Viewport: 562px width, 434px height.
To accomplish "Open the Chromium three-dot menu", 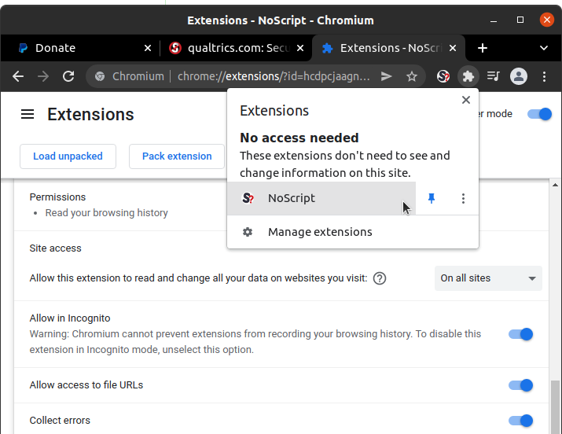I will click(544, 76).
